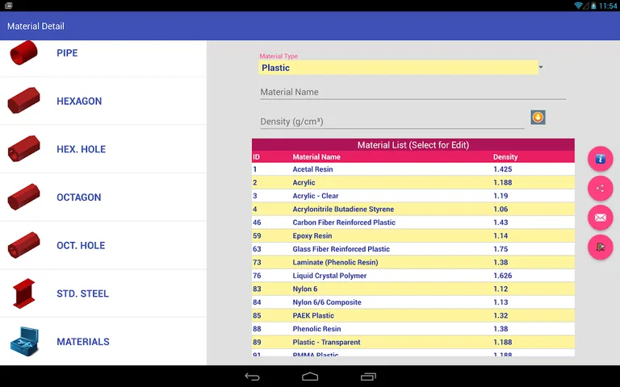Select Laminate (Phenolic Resin) row
This screenshot has width=620, height=387.
point(413,262)
